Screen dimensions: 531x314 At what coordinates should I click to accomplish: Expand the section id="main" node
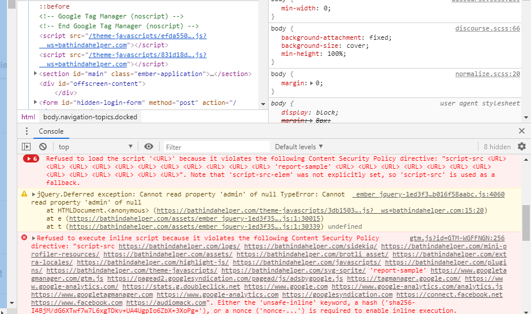(x=35, y=73)
